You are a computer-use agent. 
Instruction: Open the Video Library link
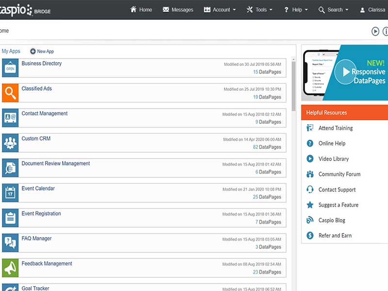334,159
